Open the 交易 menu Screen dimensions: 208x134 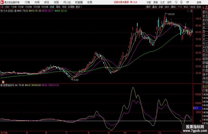pyautogui.click(x=89, y=2)
